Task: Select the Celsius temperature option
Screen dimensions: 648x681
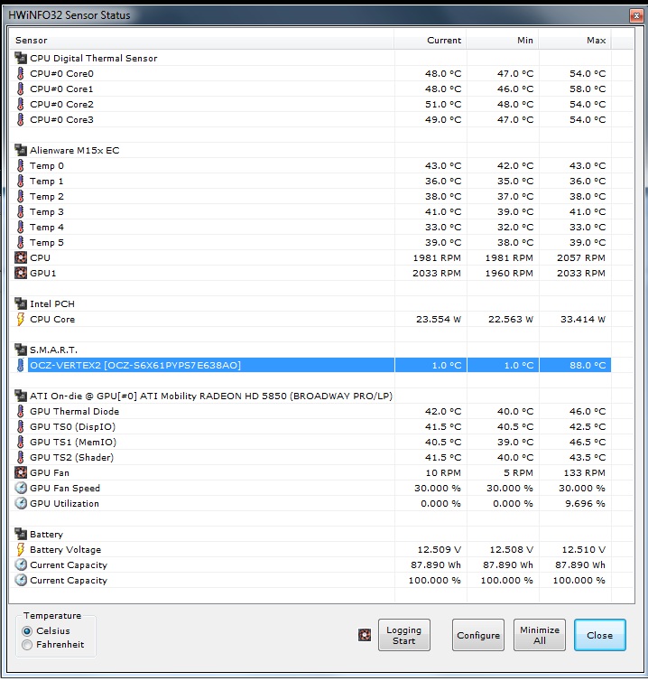Action: [x=27, y=631]
